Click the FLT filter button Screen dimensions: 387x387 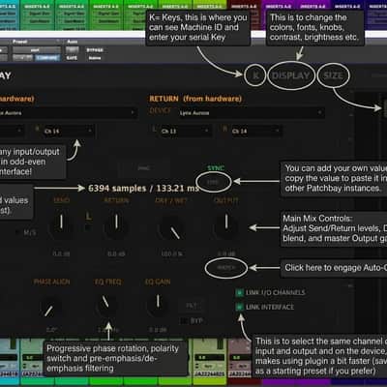[192, 306]
